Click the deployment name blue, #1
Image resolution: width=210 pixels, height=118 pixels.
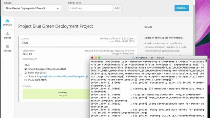tap(27, 54)
